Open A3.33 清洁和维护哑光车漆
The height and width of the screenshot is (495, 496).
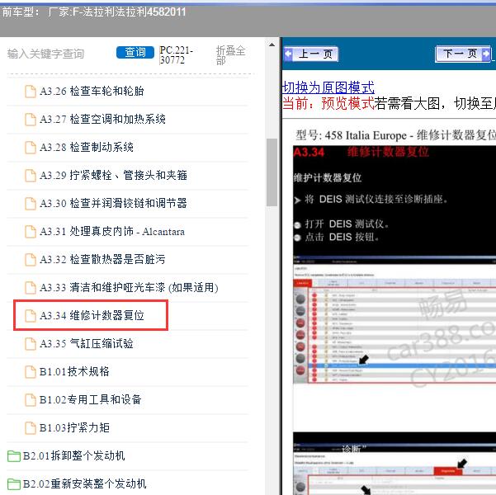[x=129, y=287]
